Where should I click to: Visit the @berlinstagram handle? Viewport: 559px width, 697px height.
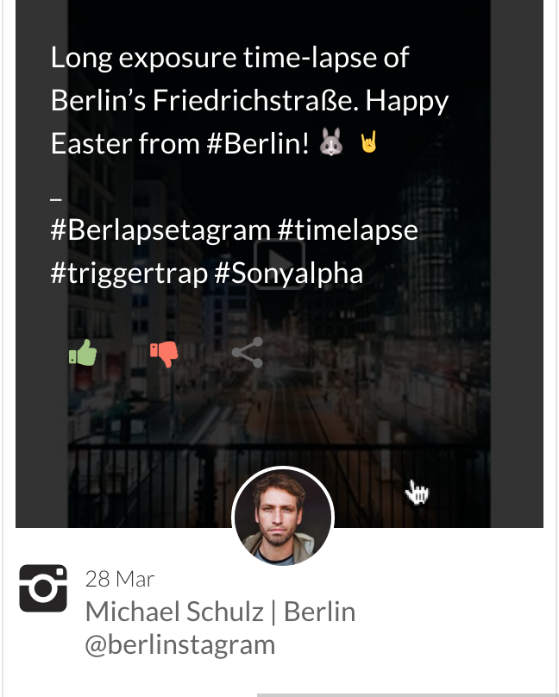180,645
